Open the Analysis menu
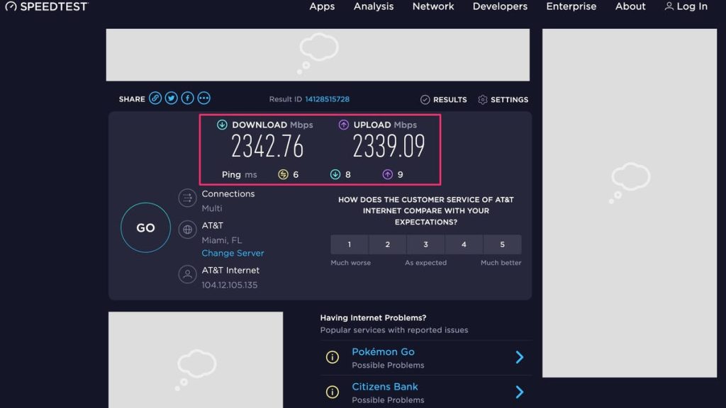Image resolution: width=726 pixels, height=408 pixels. click(x=374, y=6)
